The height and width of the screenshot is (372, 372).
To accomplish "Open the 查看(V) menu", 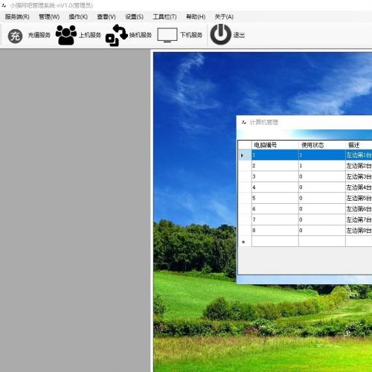I will 106,17.
